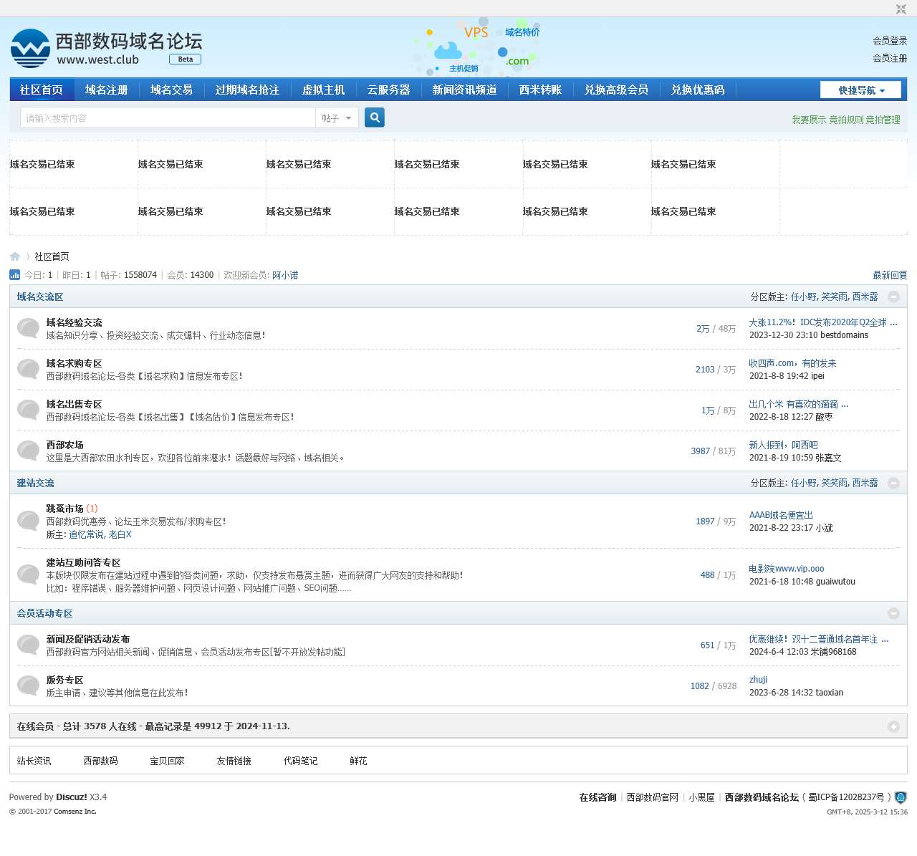Open latest post 电影院www.vip.ooo

point(787,569)
